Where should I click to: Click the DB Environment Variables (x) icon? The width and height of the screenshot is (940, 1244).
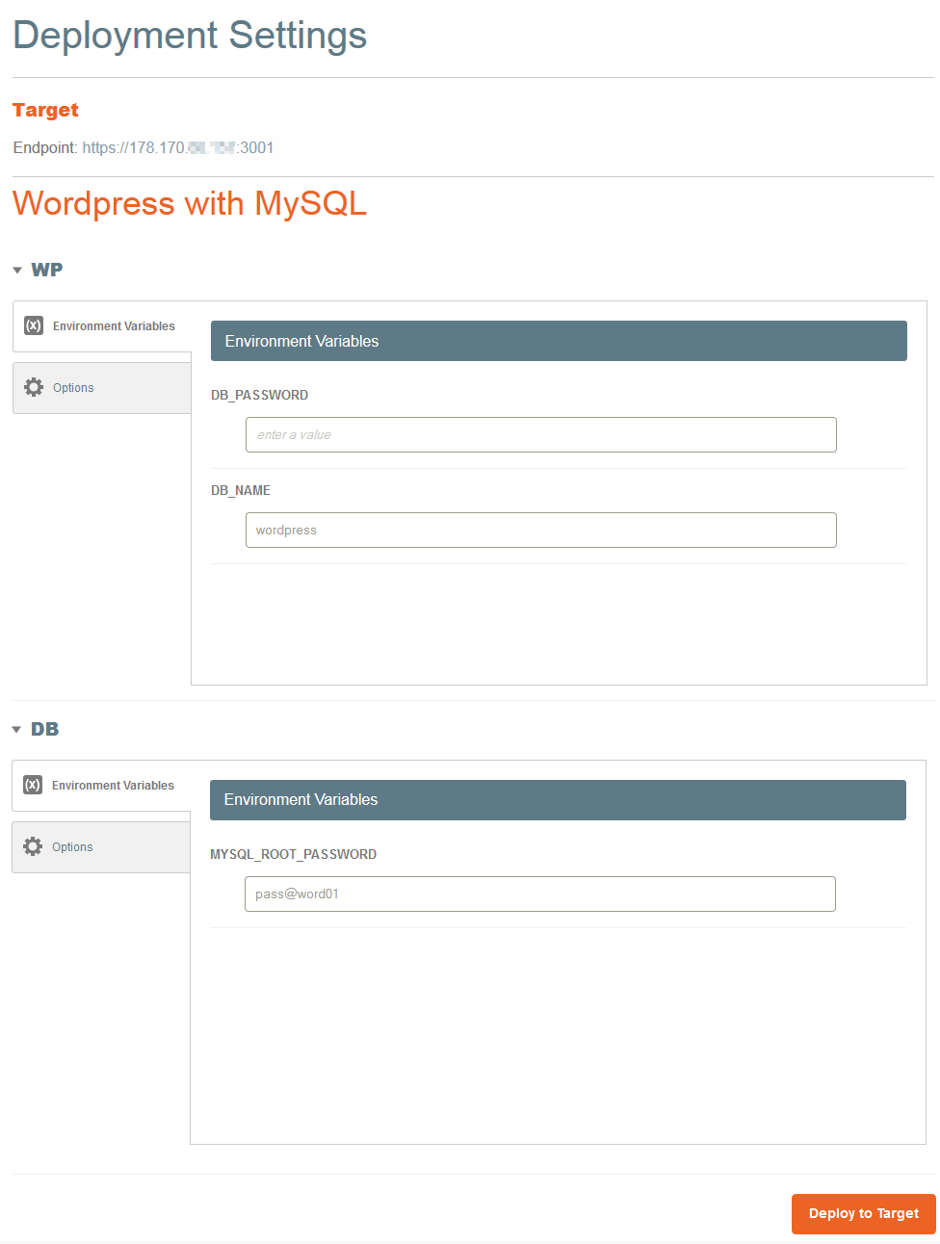(33, 785)
